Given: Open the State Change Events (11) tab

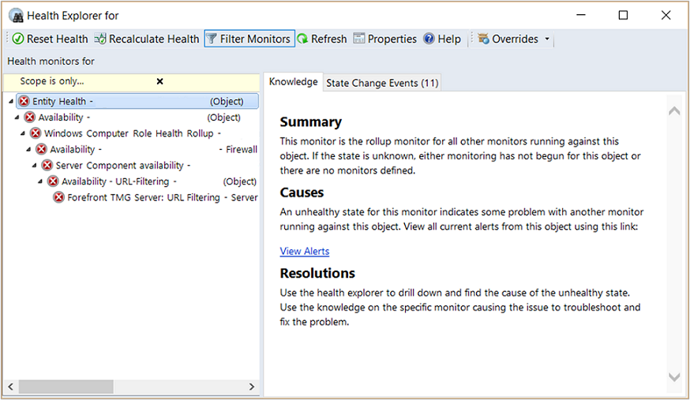Looking at the screenshot, I should pos(382,83).
